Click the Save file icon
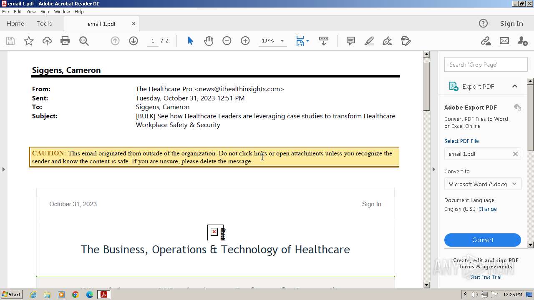The image size is (534, 300). (x=10, y=41)
